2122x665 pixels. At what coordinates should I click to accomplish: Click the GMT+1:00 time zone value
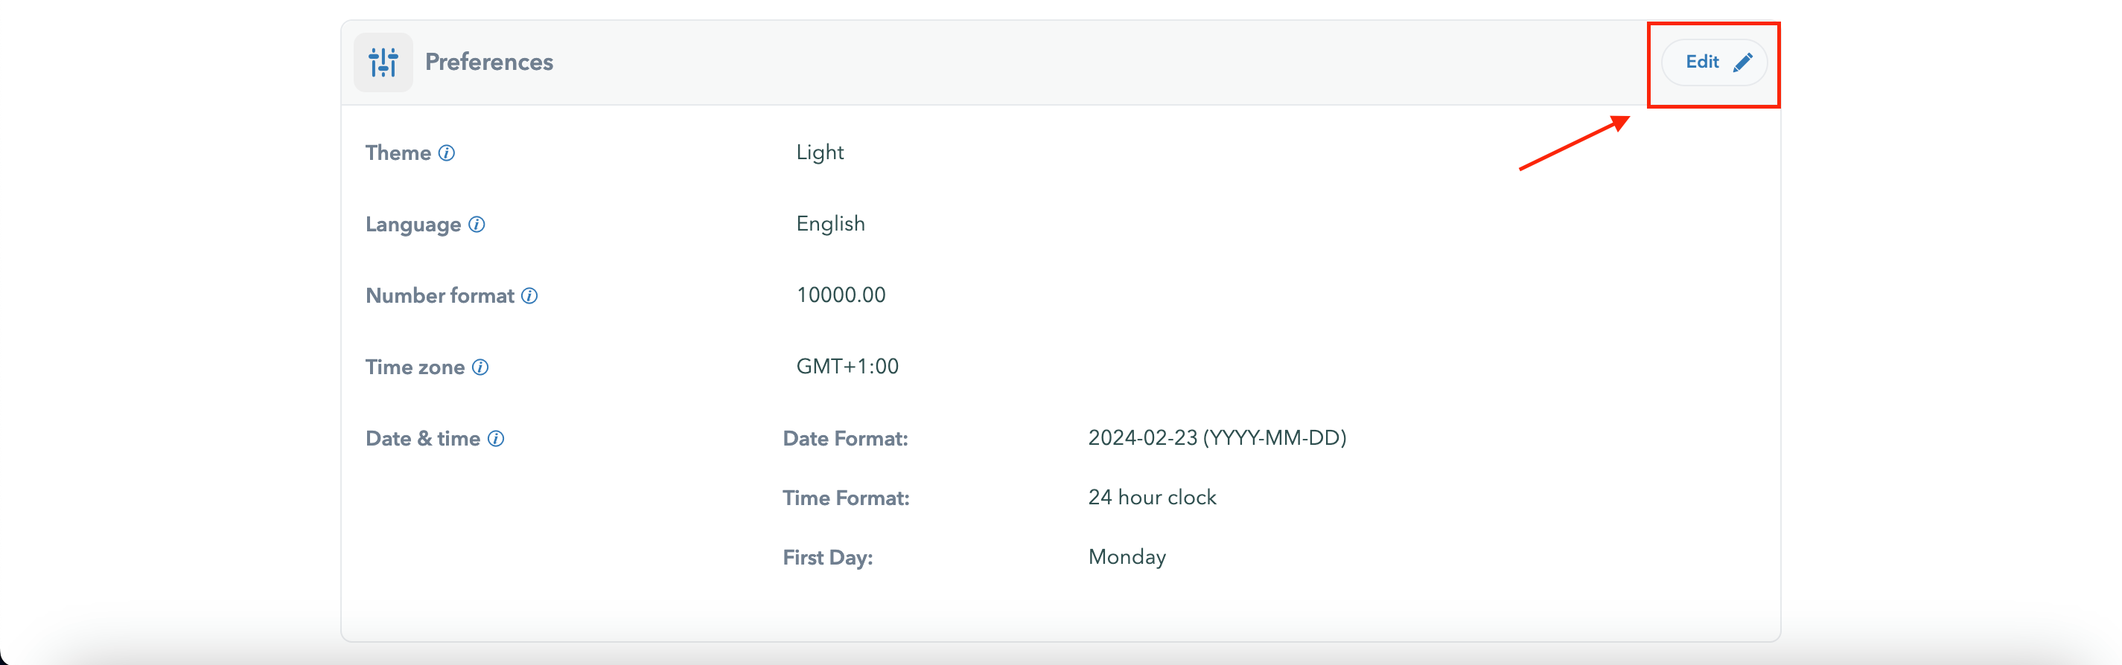[847, 367]
